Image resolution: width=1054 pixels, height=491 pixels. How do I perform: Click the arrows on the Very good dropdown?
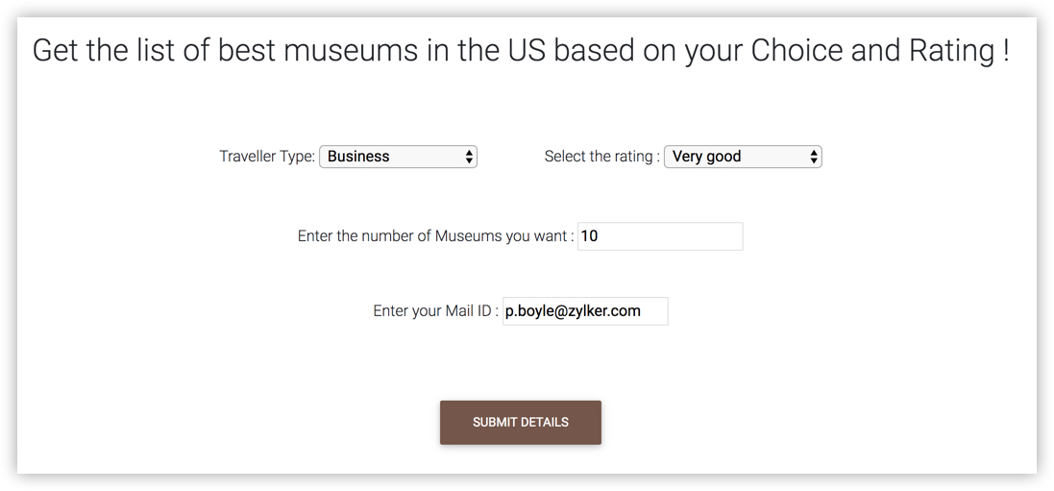coord(814,157)
